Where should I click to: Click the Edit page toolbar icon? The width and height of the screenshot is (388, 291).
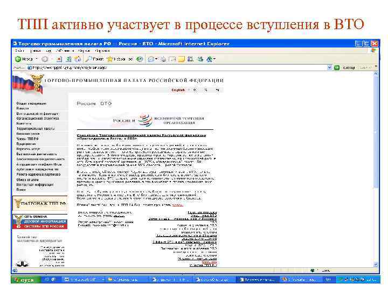[x=172, y=59]
